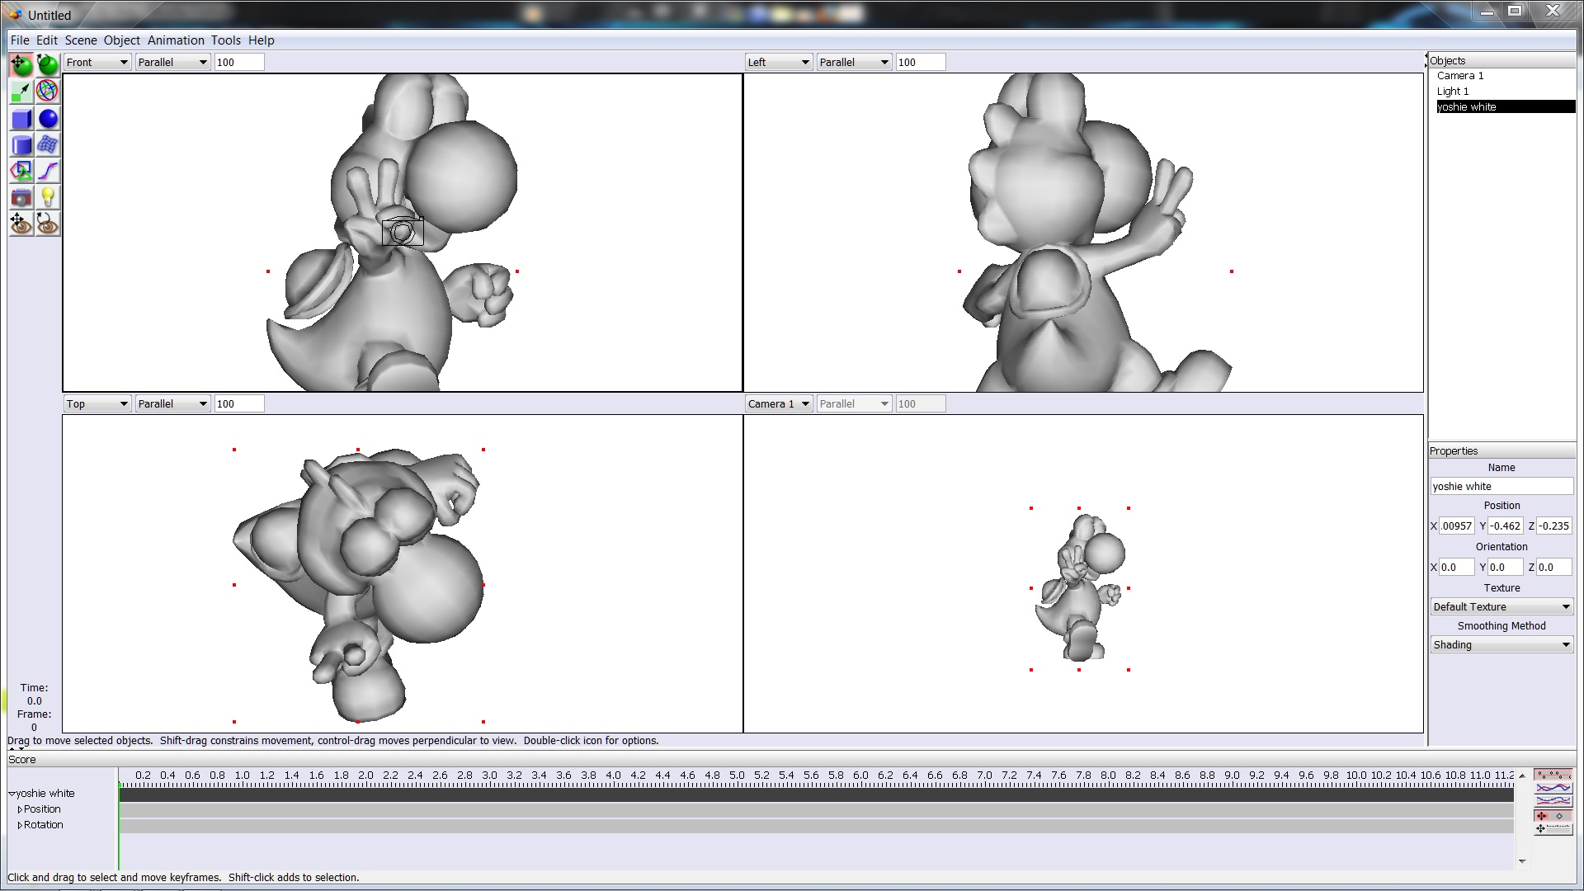Click the Front view zoom field
Viewport: 1584px width, 891px height.
point(239,63)
